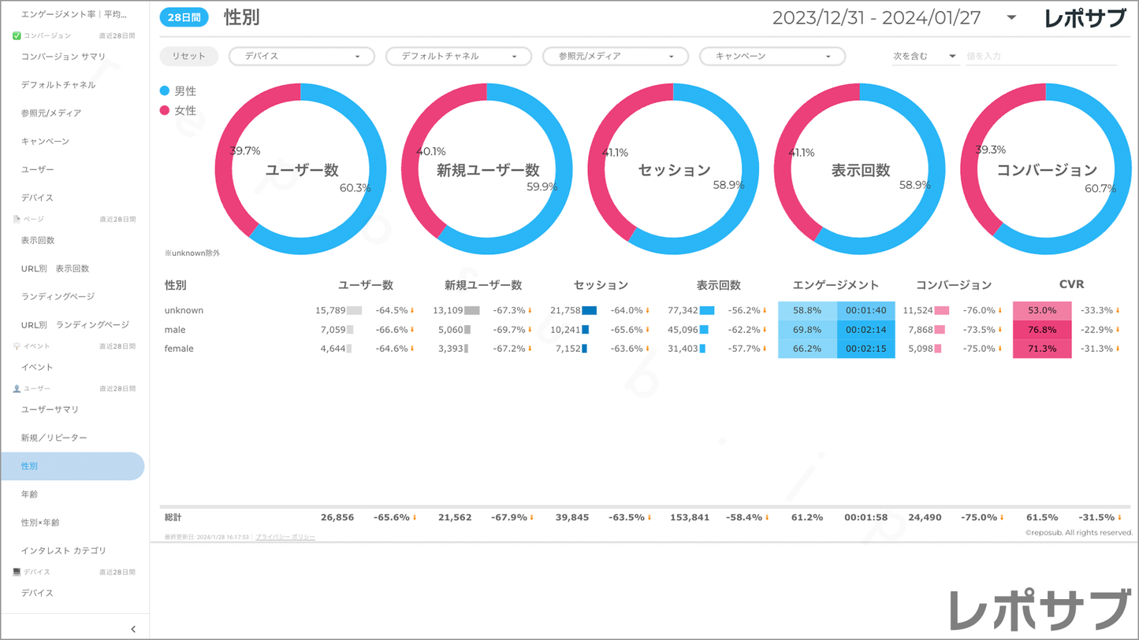Open コンバージョン サマリ in the sidebar
This screenshot has height=640, width=1139.
point(63,57)
